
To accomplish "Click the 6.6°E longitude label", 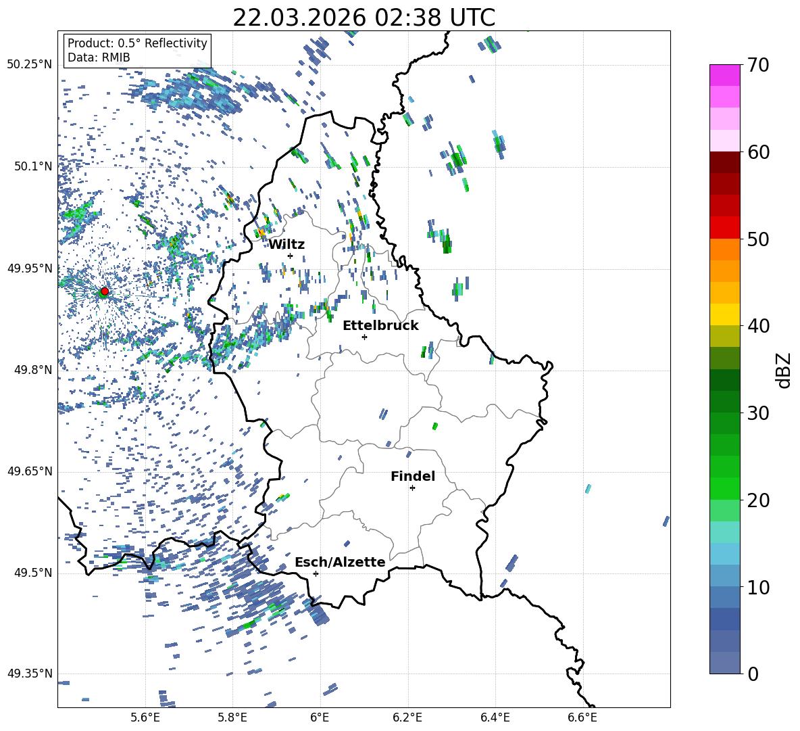I will click(582, 717).
